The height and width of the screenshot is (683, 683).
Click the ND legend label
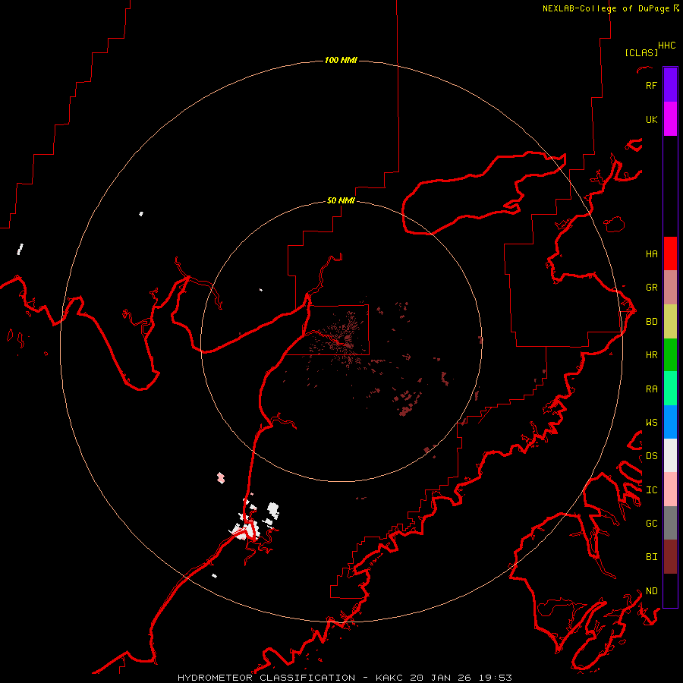coord(651,590)
